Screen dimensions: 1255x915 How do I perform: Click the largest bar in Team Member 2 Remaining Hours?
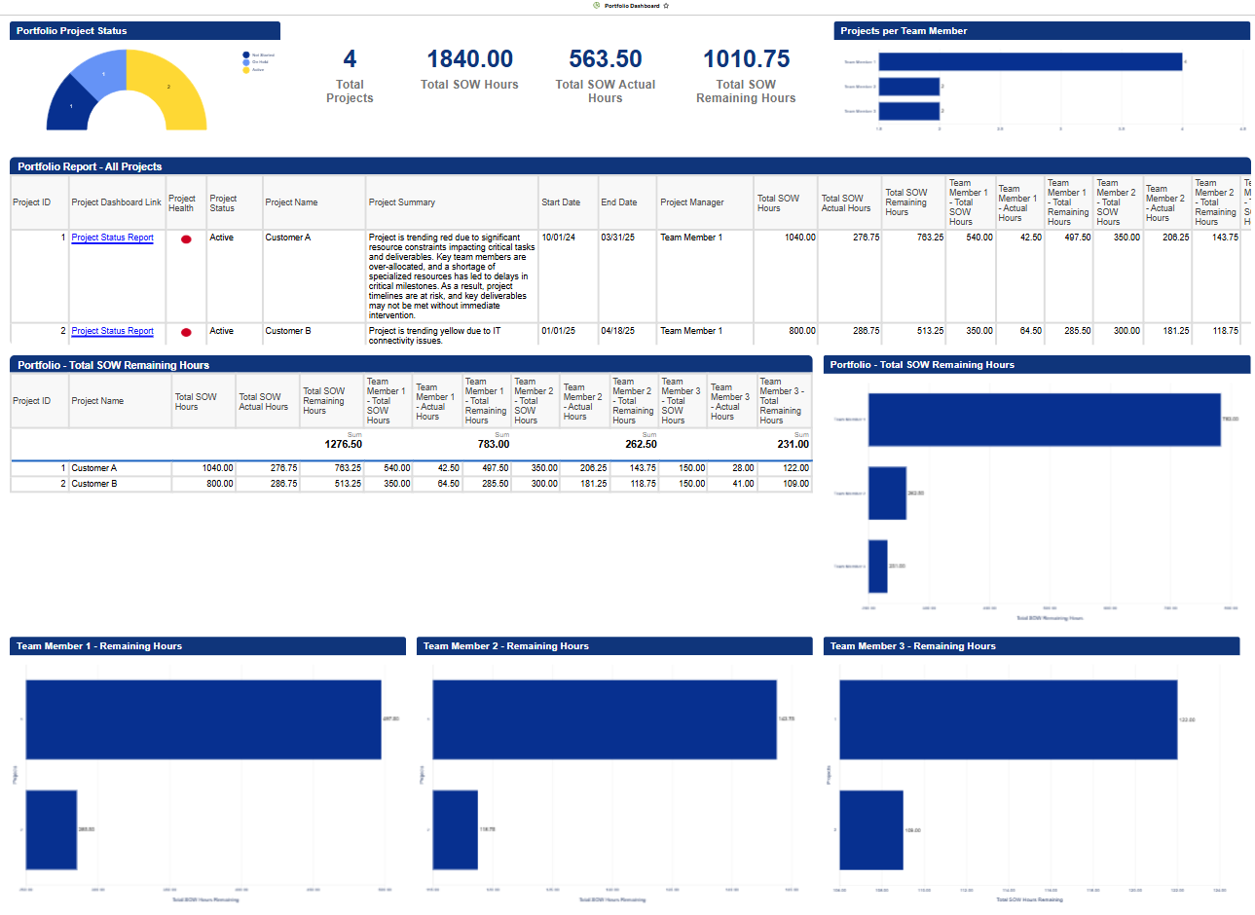point(604,719)
